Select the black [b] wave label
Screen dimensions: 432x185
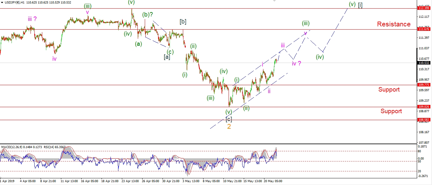click(x=183, y=22)
